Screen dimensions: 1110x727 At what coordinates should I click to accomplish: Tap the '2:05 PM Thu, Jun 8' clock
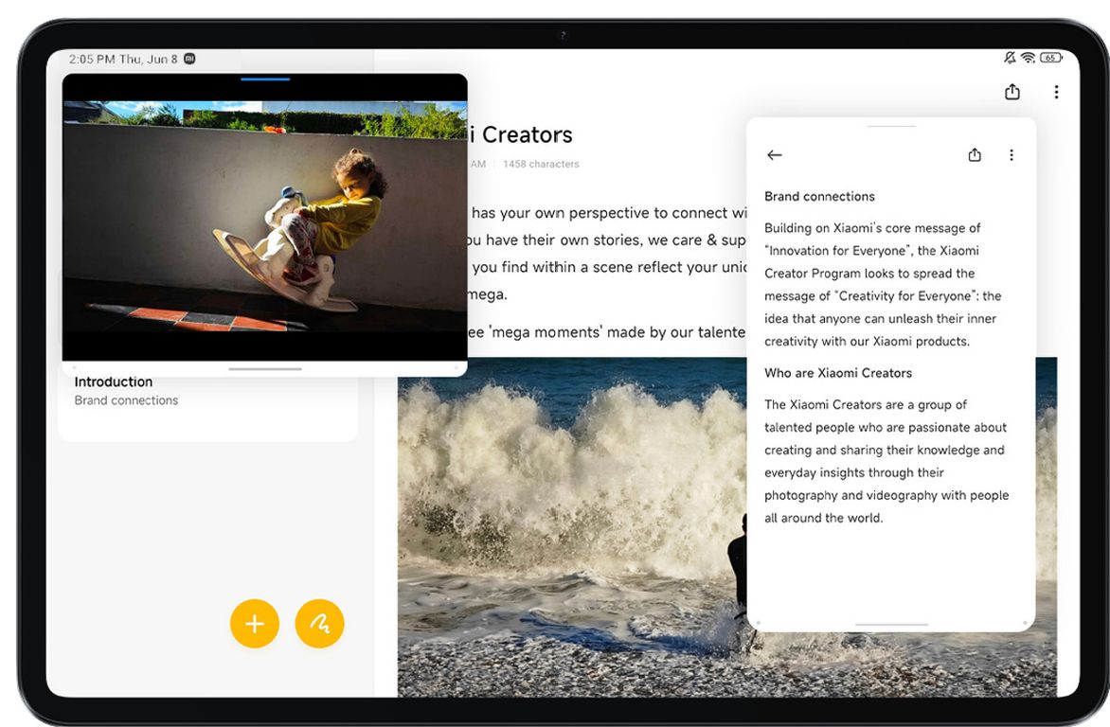(x=123, y=59)
